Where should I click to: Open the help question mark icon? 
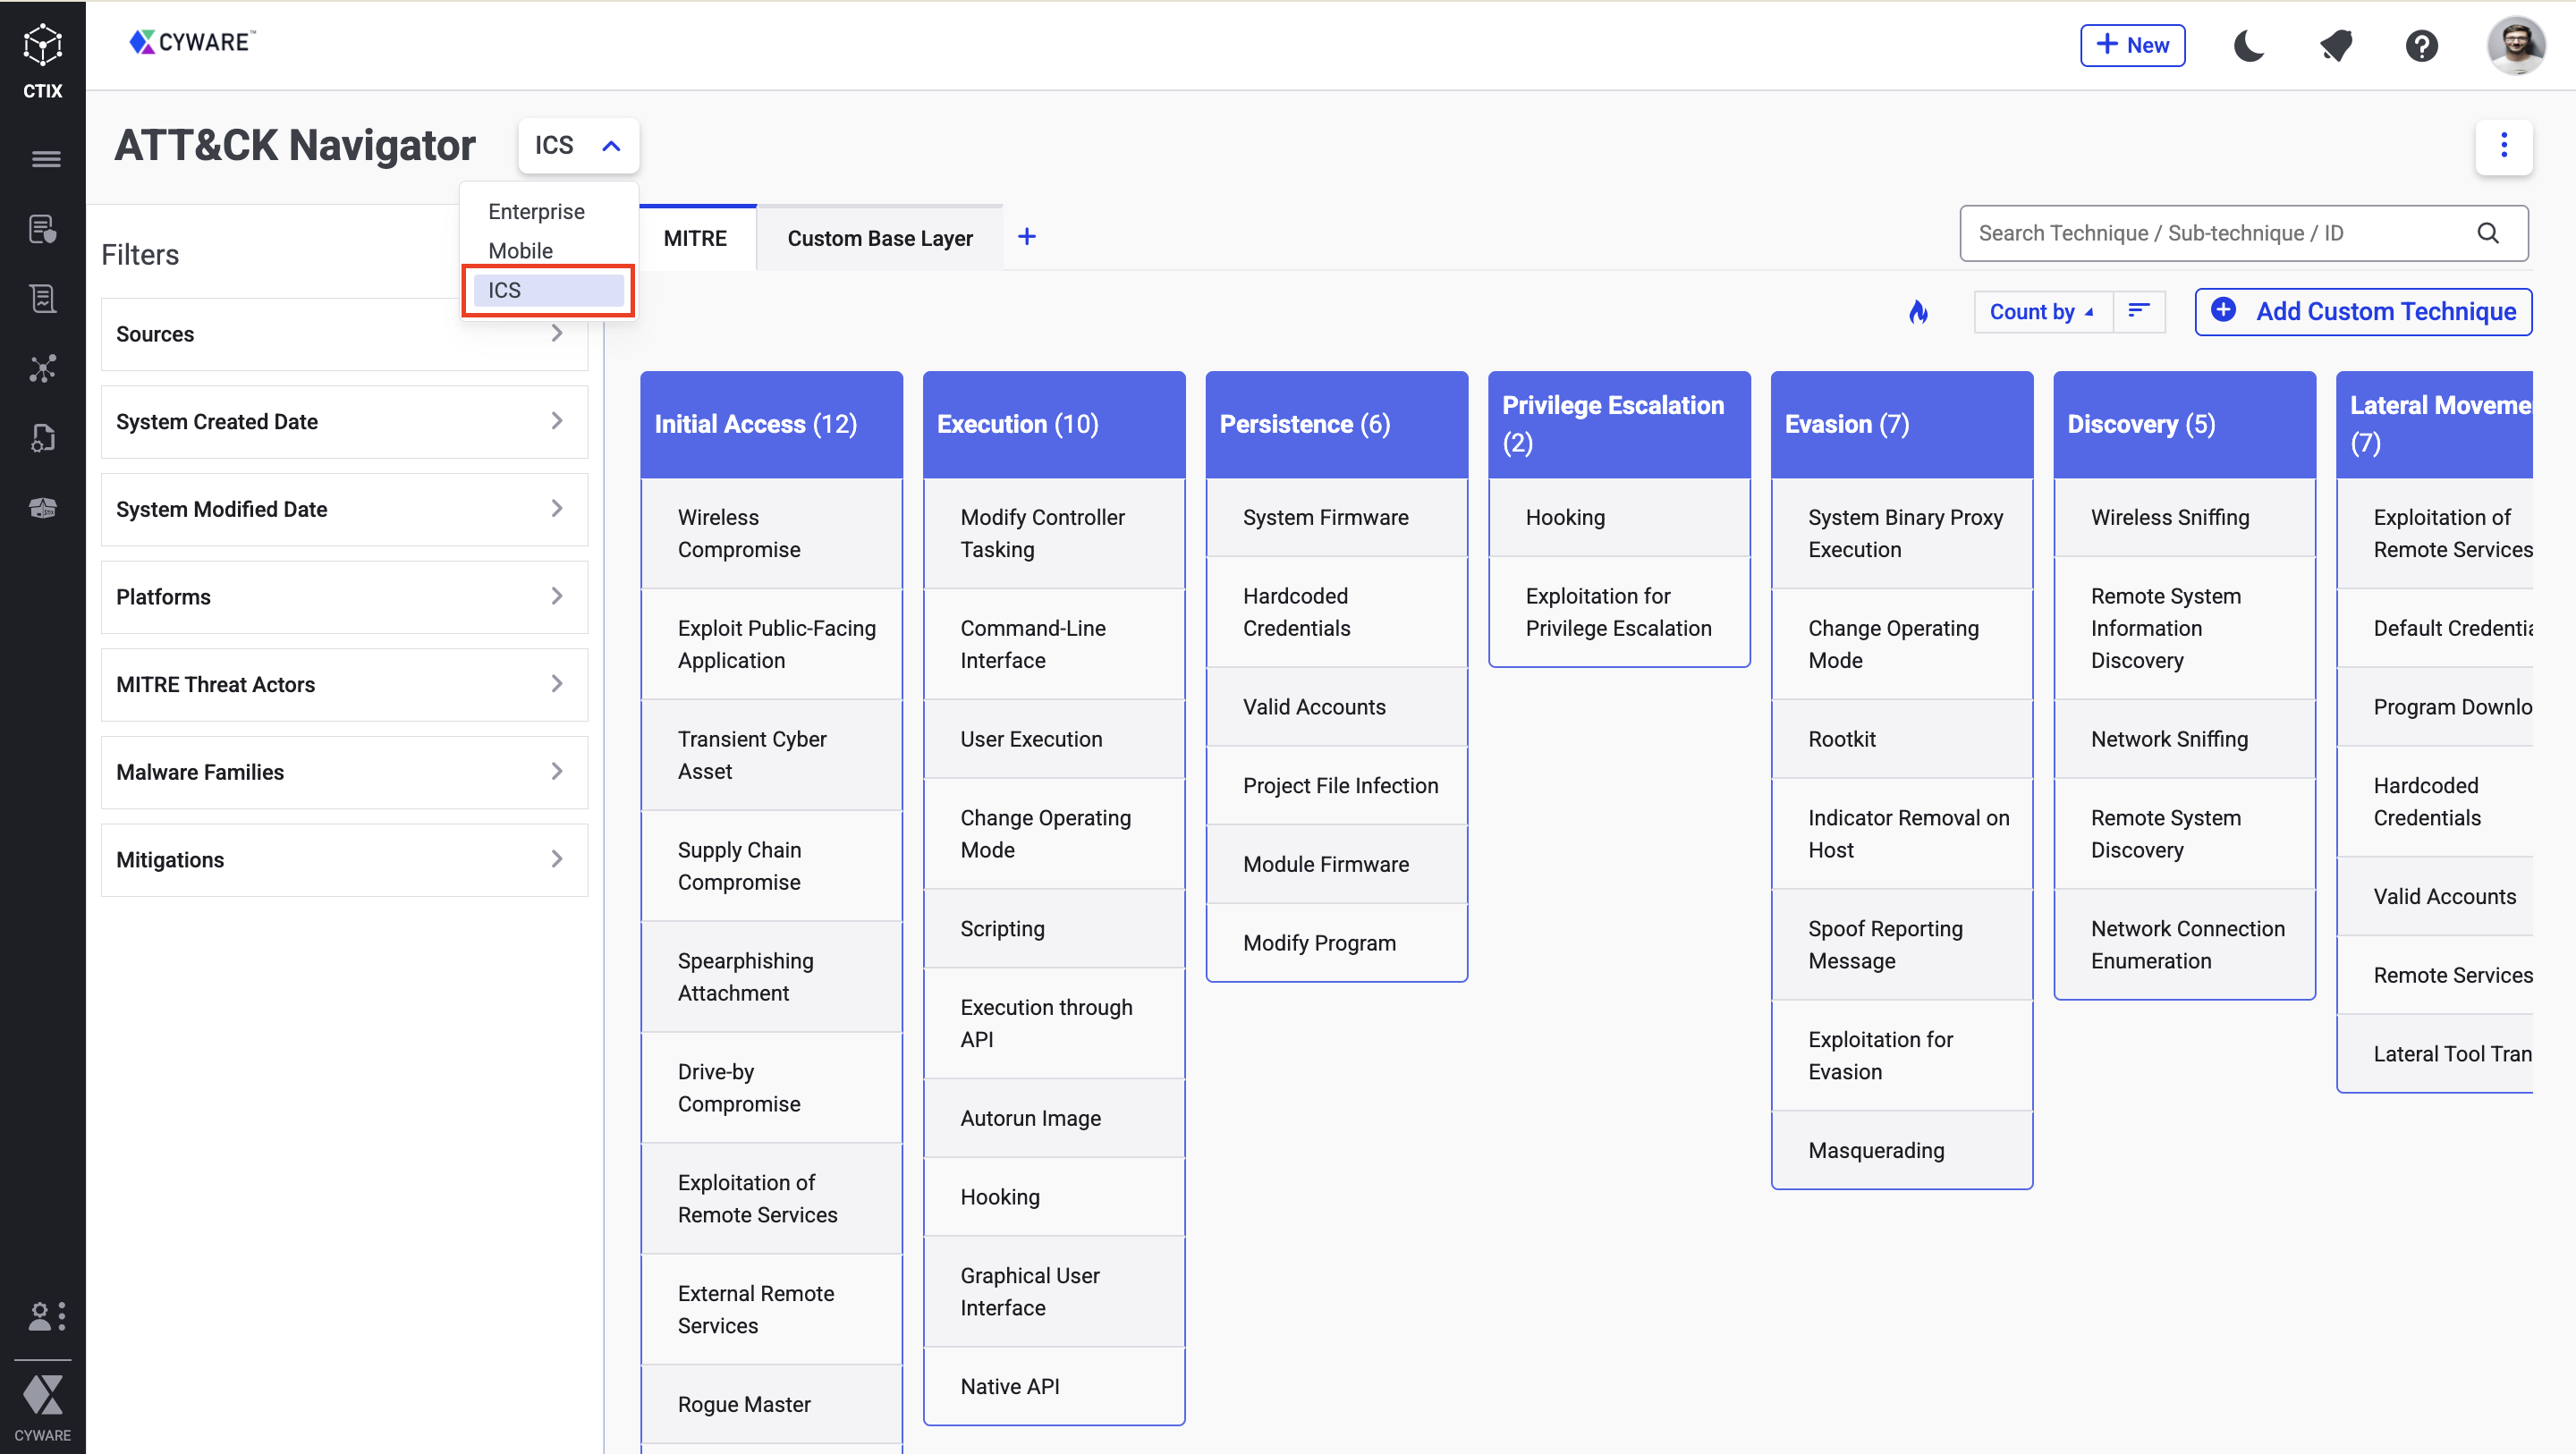[2421, 46]
